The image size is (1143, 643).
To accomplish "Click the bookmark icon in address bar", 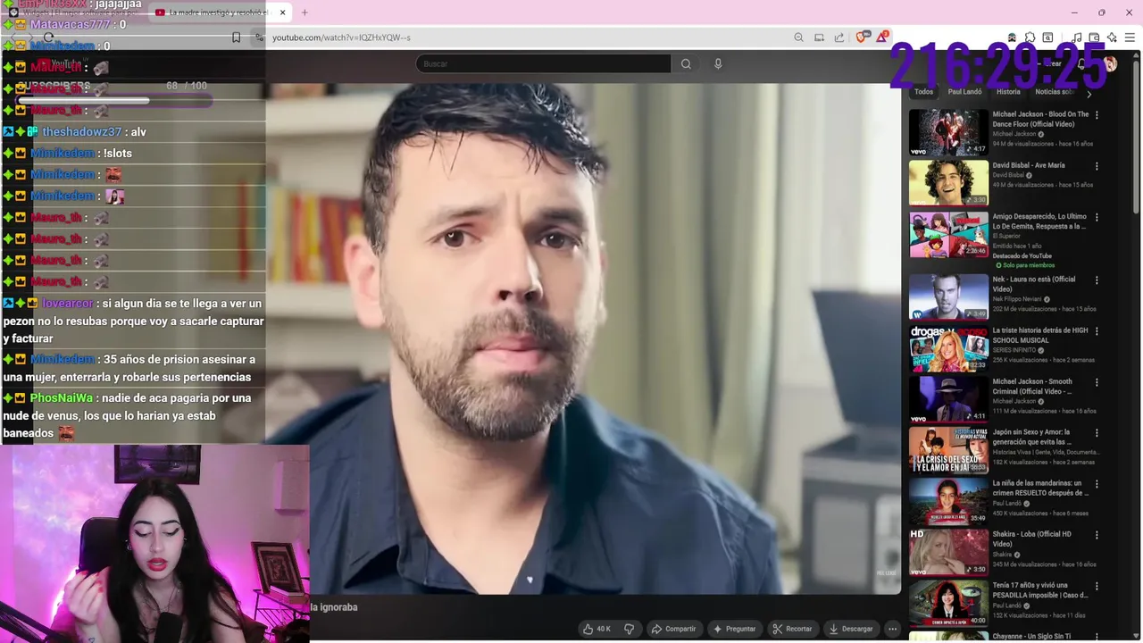I will [x=236, y=38].
